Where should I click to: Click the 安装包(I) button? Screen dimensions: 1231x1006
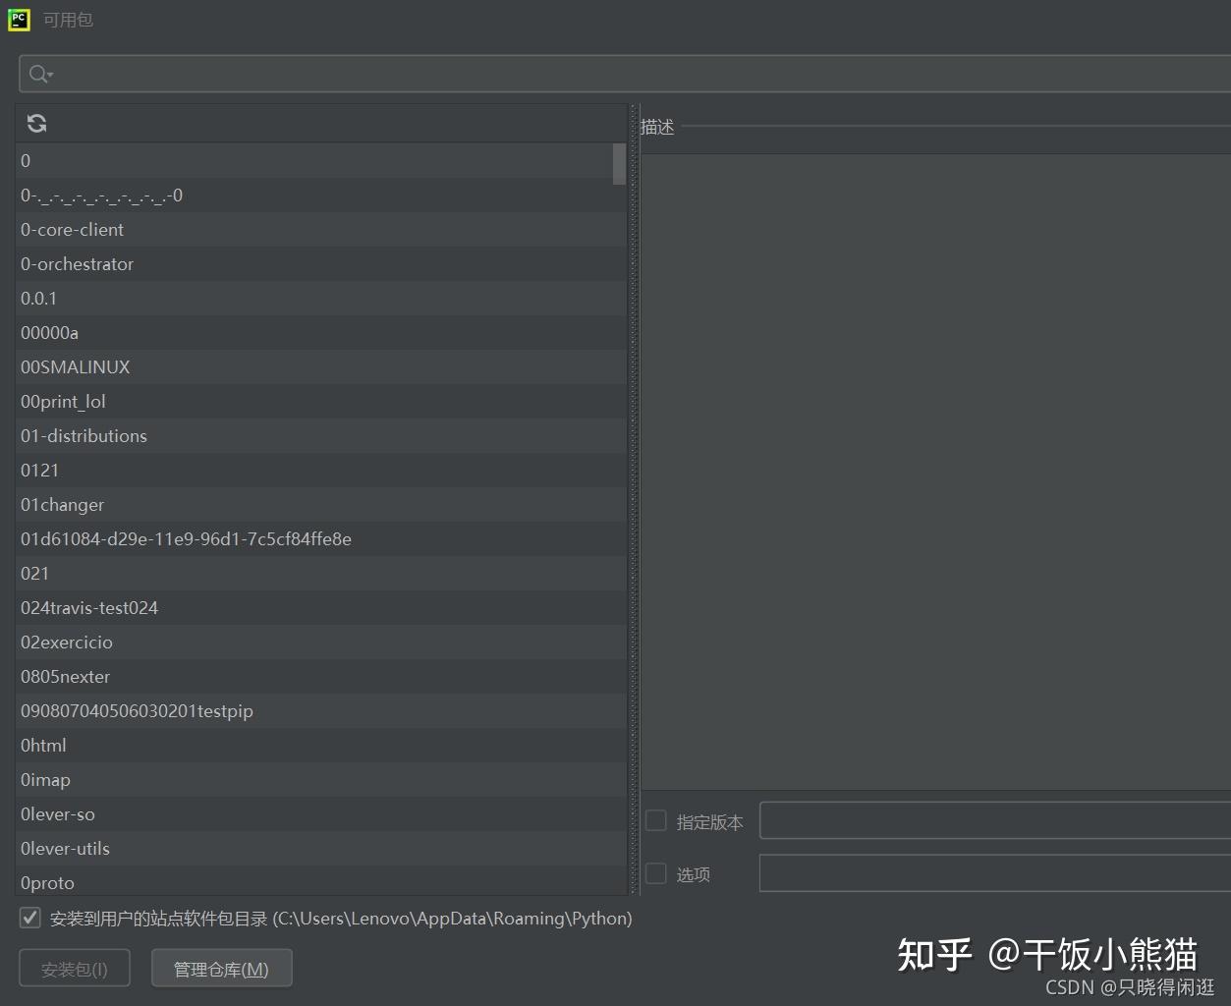74,968
